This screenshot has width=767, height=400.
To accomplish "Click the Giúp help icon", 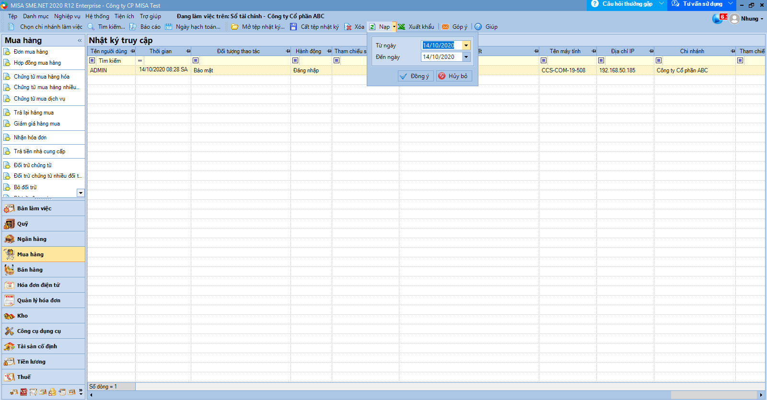I will (478, 27).
